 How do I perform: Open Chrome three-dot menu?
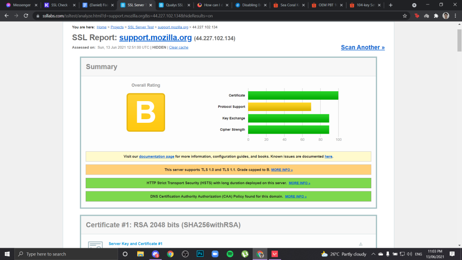pyautogui.click(x=456, y=16)
